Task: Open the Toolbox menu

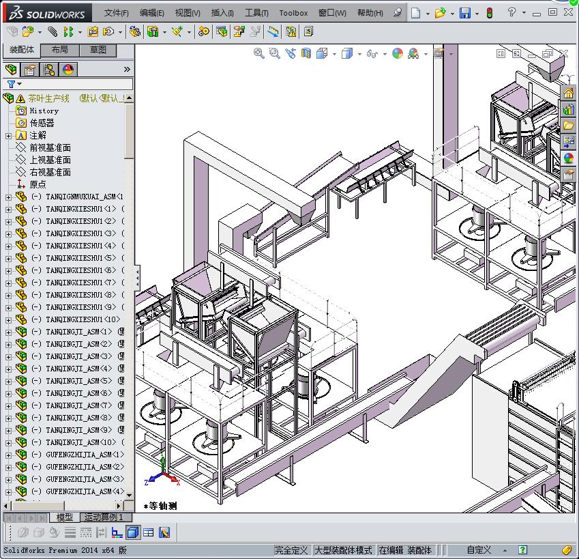Action: click(293, 13)
